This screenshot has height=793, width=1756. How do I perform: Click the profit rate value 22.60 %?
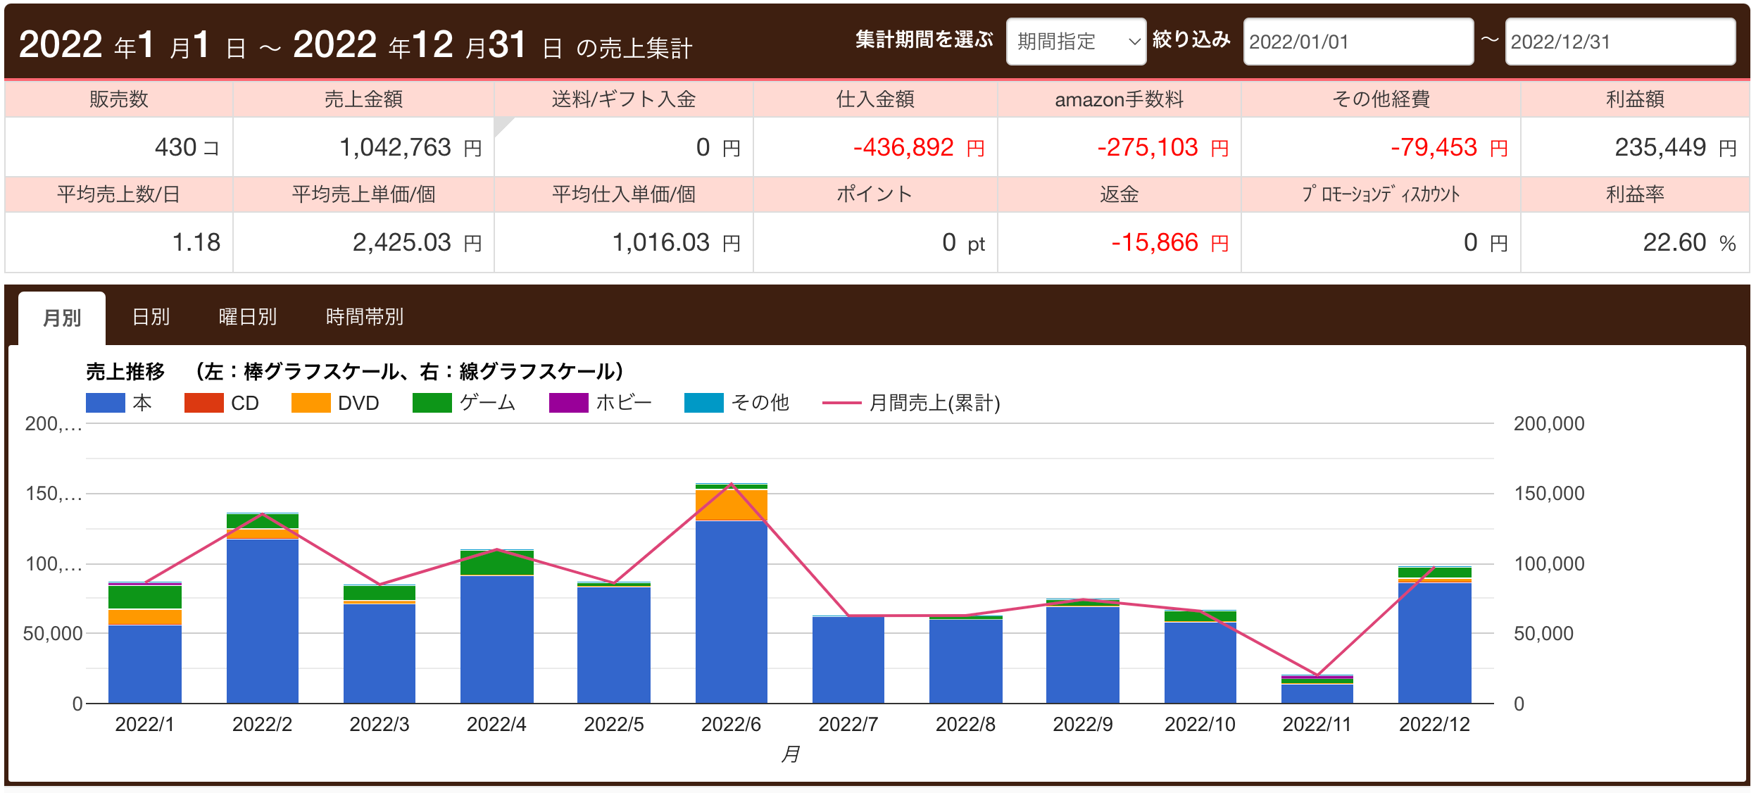pos(1689,243)
